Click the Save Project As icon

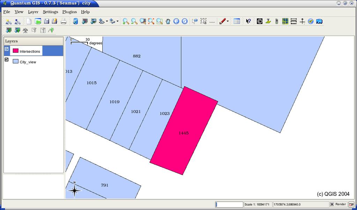click(x=55, y=21)
